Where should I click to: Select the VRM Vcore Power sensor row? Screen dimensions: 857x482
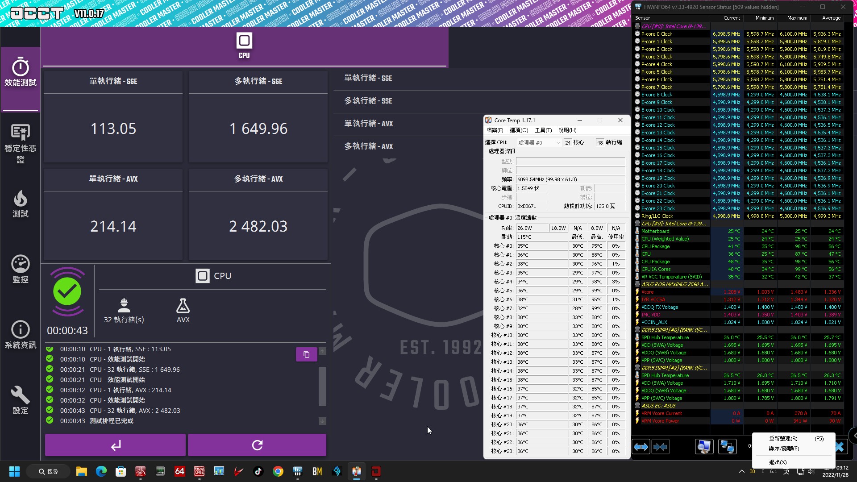738,421
